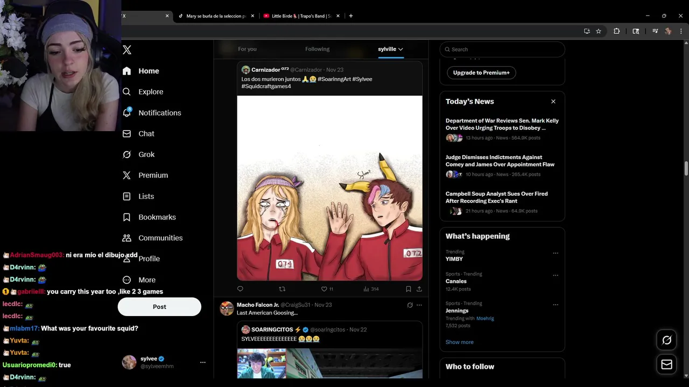
Task: Open options for the Canales trend
Action: click(x=556, y=275)
